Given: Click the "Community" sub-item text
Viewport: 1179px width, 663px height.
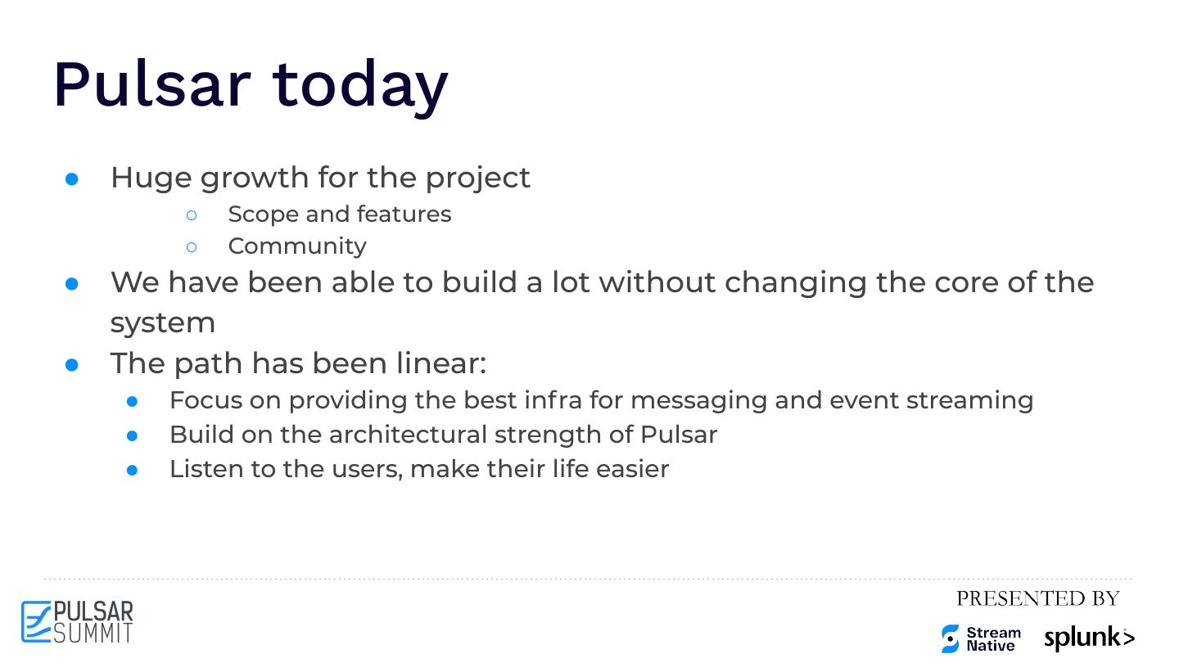Looking at the screenshot, I should pos(297,246).
